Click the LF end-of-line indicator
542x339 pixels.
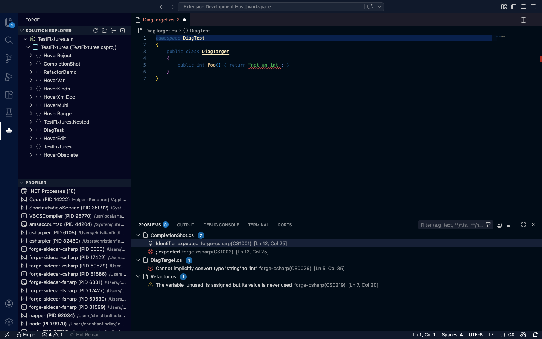pos(491,334)
